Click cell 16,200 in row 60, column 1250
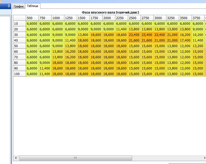 tap(70, 52)
